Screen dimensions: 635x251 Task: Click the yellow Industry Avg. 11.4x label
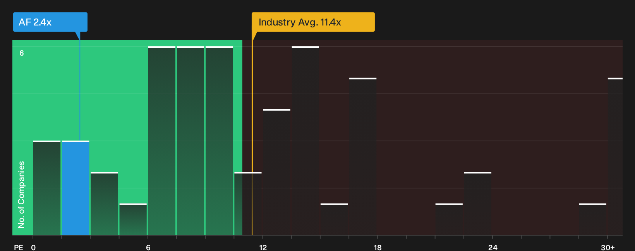point(313,22)
